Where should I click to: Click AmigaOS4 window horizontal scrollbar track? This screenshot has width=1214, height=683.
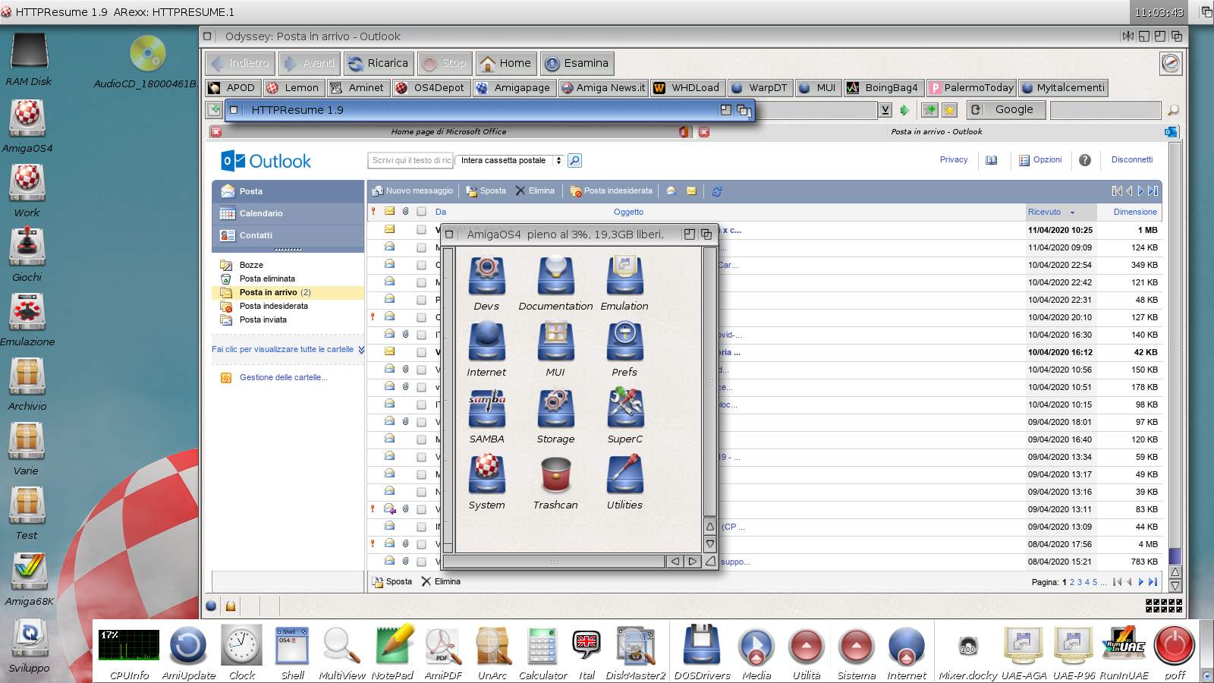554,562
